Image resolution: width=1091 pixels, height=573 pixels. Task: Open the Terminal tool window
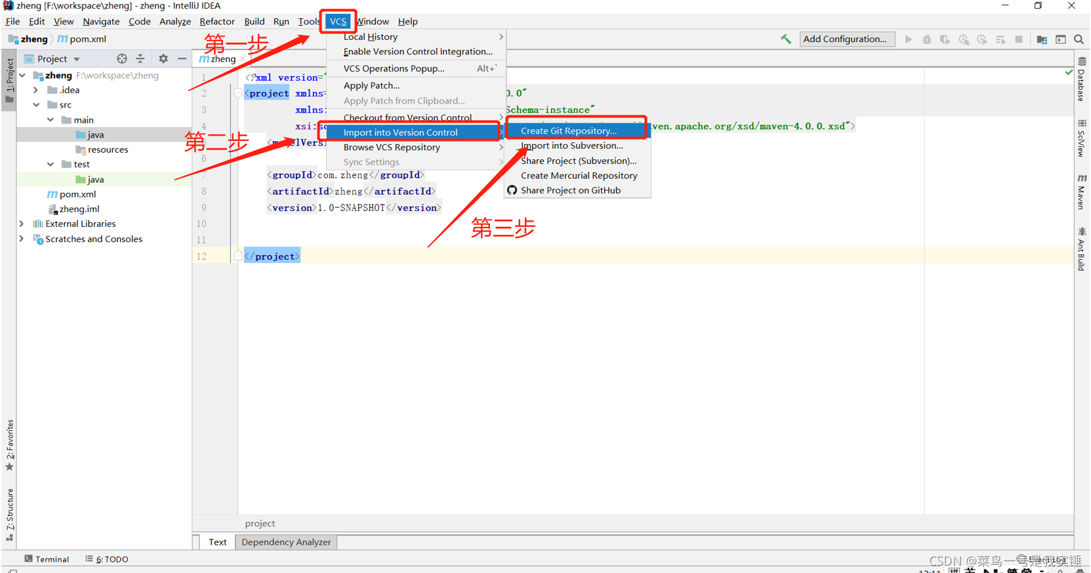(x=47, y=559)
